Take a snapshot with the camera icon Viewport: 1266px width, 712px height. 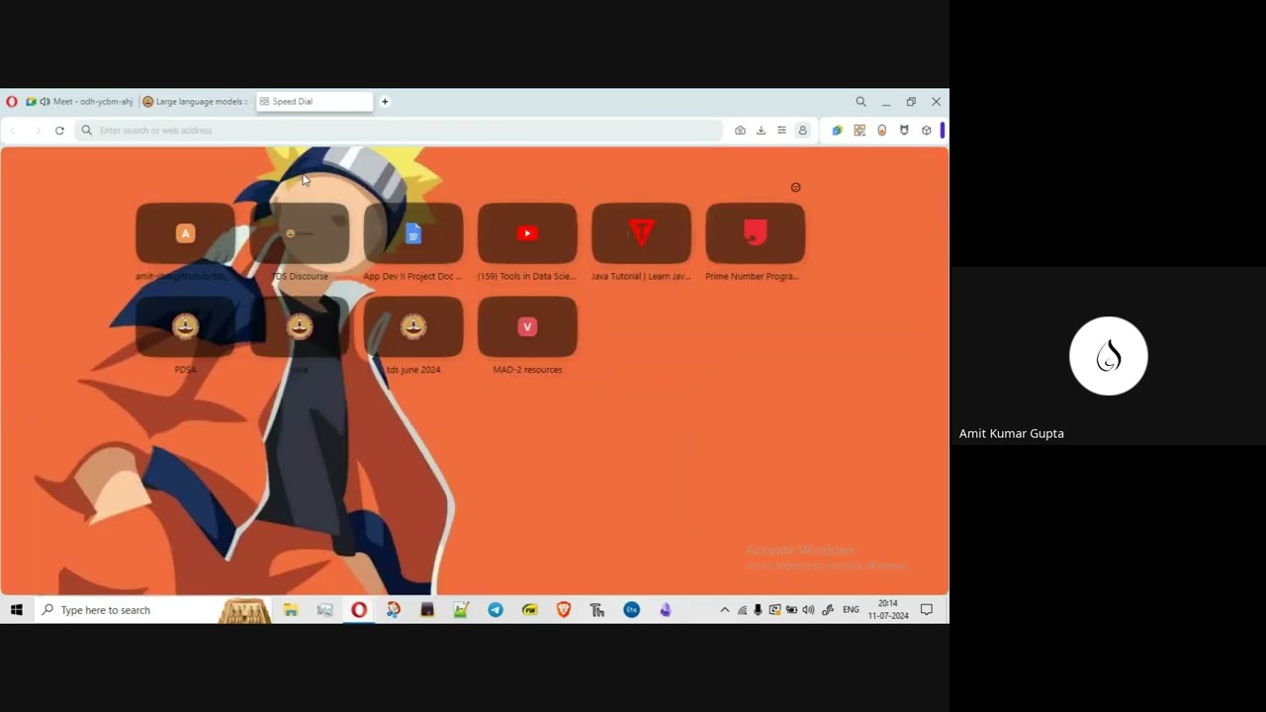(740, 131)
